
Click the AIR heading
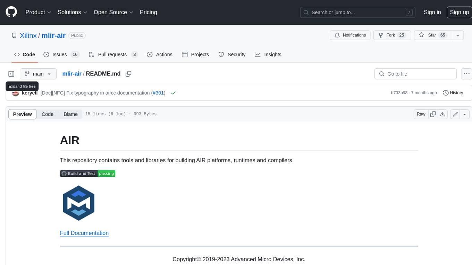70,140
